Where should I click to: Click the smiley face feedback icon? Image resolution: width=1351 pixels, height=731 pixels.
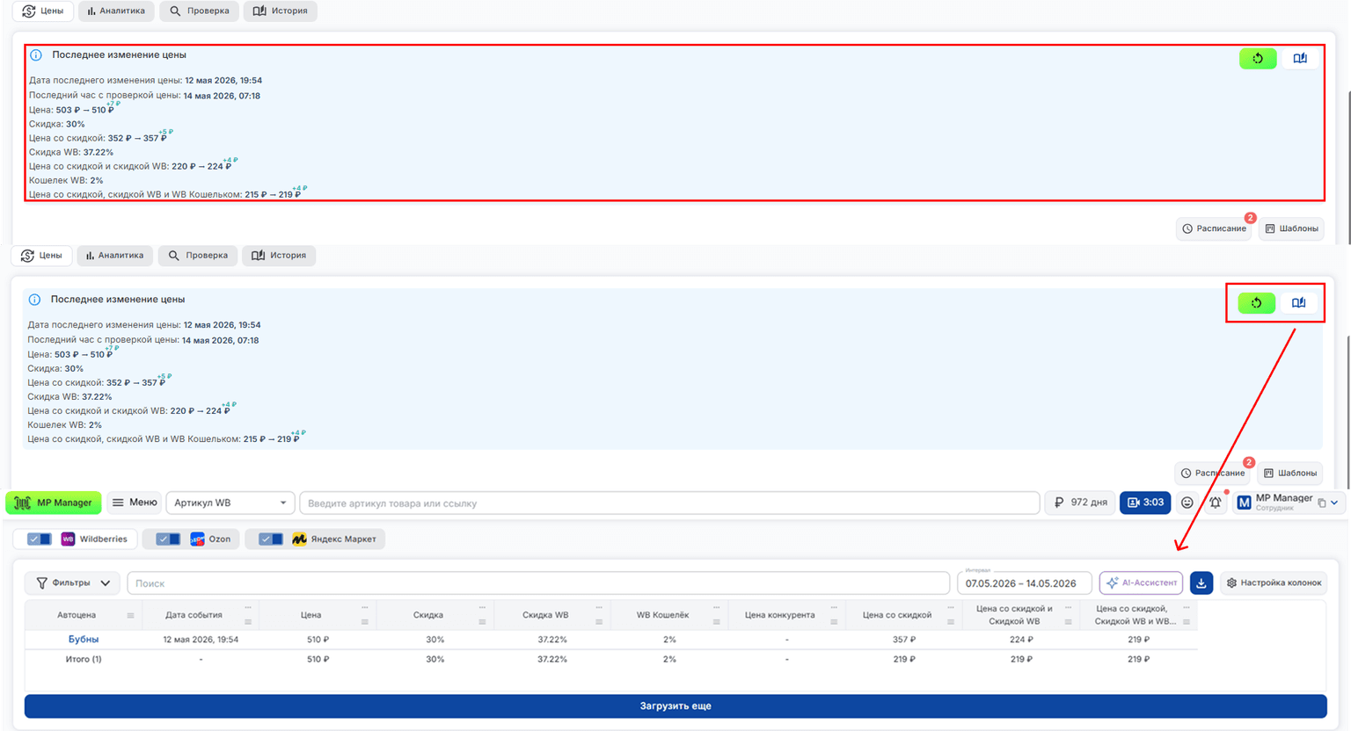click(x=1187, y=503)
